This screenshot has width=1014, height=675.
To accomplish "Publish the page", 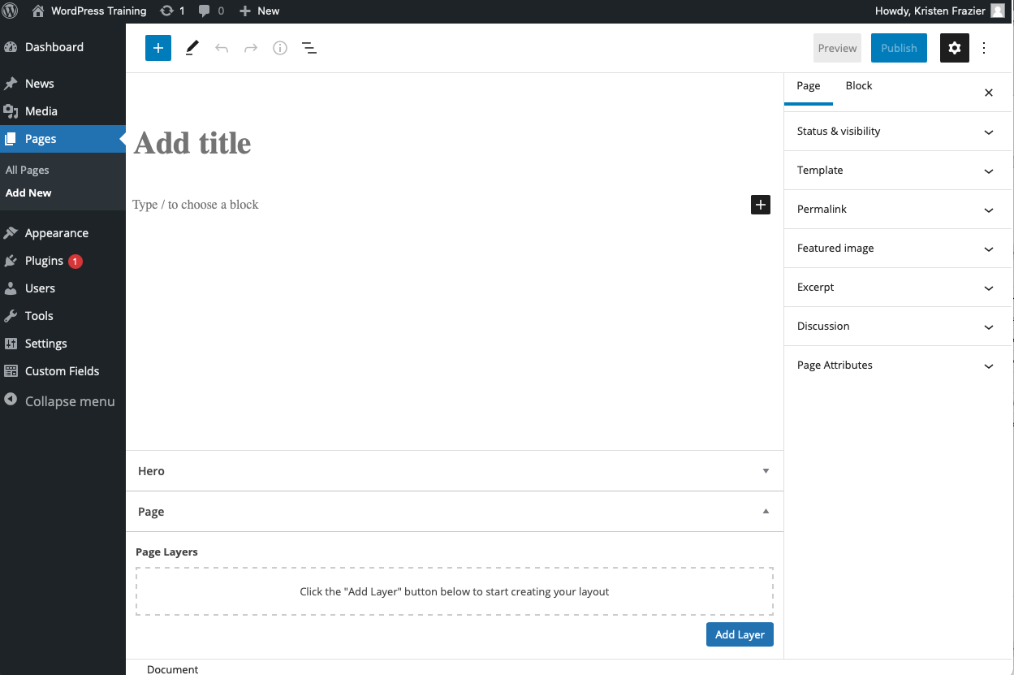I will pyautogui.click(x=899, y=48).
